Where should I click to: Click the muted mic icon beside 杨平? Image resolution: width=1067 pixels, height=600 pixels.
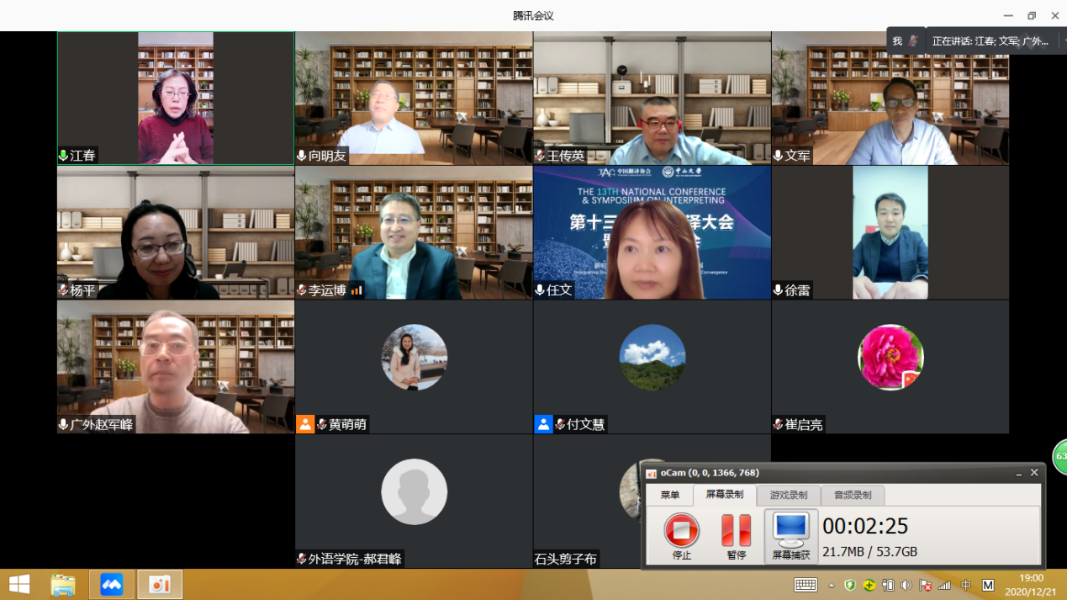point(63,290)
